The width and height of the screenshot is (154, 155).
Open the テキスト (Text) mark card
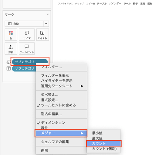pyautogui.click(x=42, y=35)
